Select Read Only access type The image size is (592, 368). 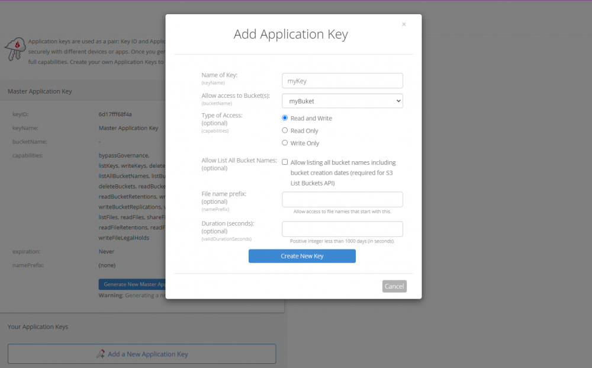coord(285,130)
